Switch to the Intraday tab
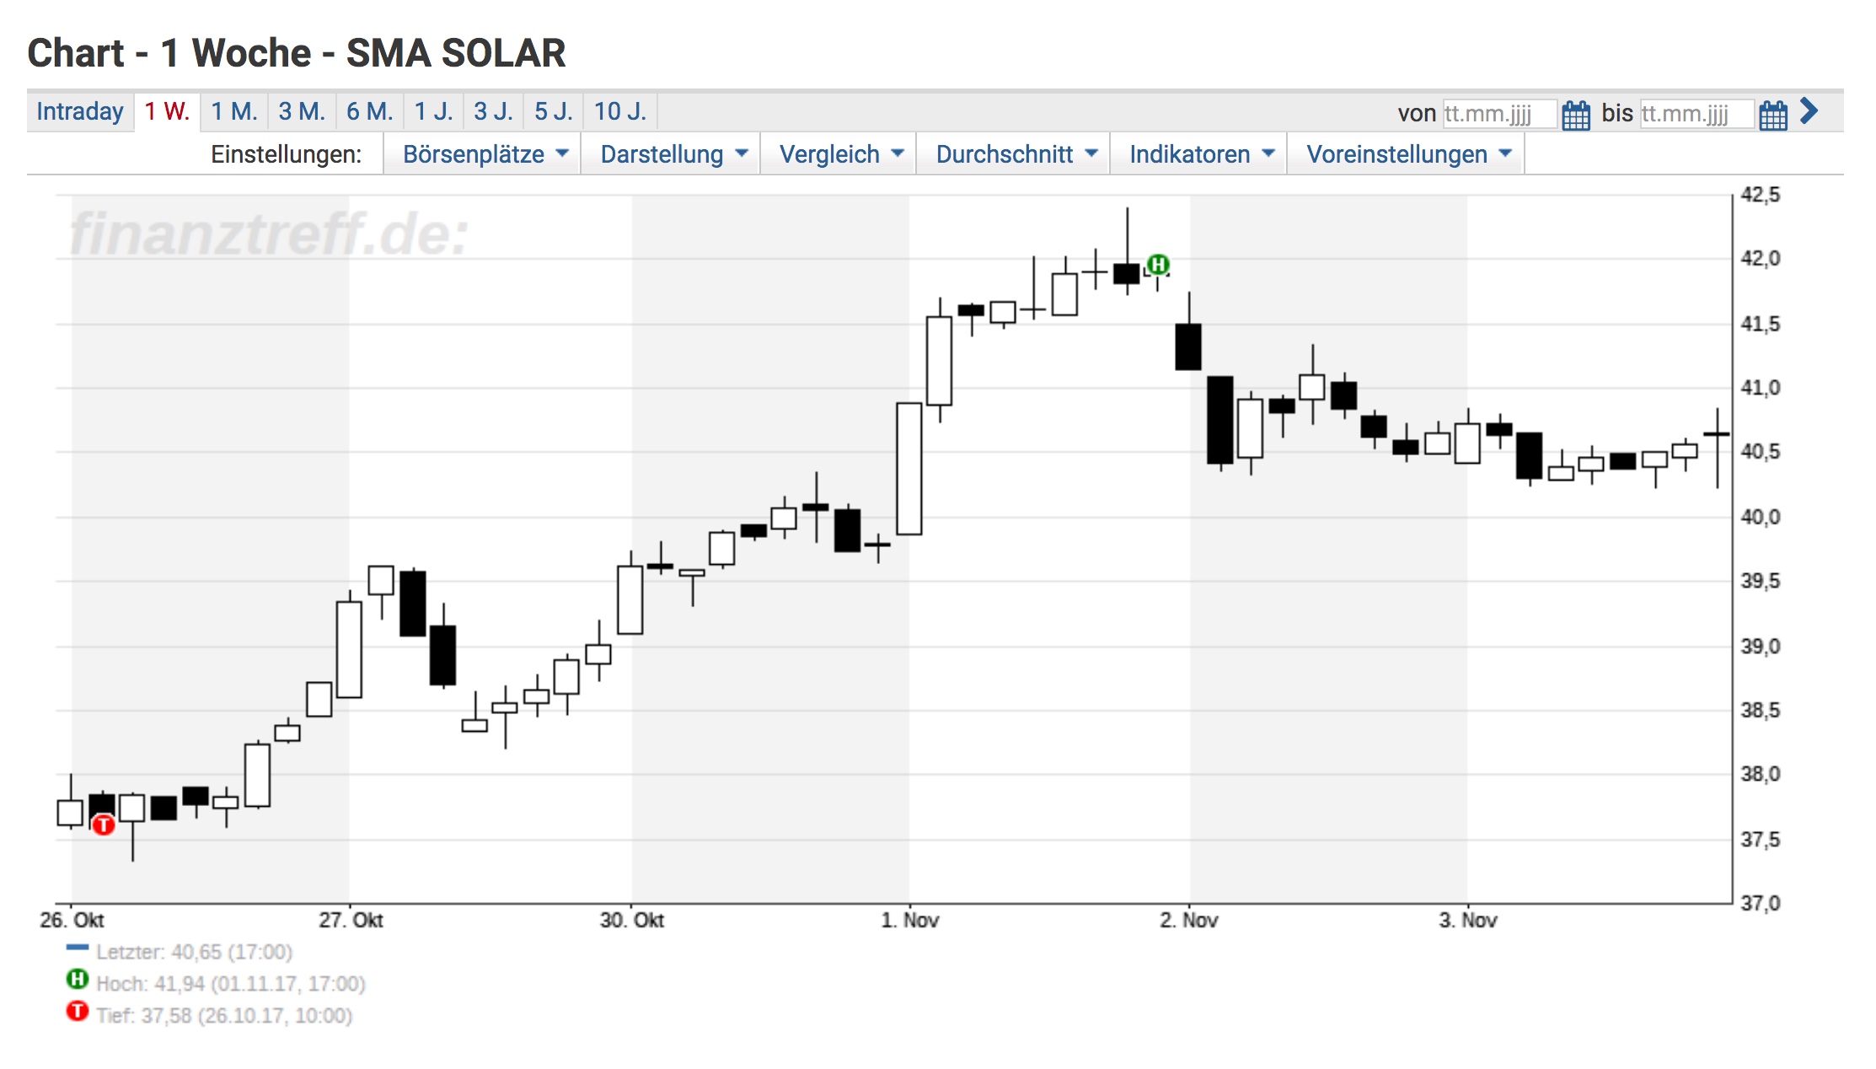The image size is (1876, 1069). click(x=79, y=110)
